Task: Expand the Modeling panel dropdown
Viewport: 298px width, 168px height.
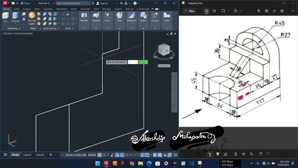Action: tap(20, 28)
